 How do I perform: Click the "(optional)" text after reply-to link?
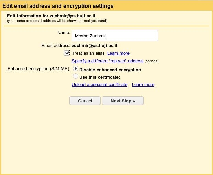click(152, 61)
